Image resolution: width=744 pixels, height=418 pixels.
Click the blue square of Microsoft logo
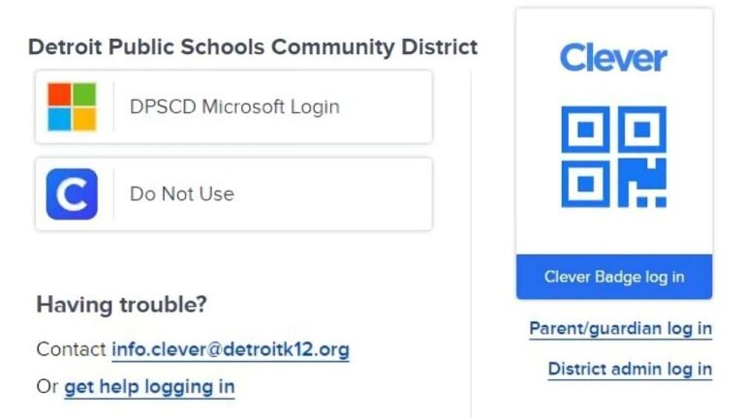pyautogui.click(x=60, y=119)
